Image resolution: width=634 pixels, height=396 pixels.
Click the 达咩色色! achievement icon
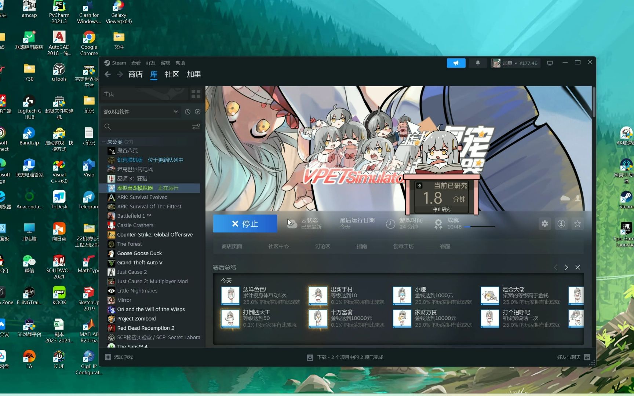230,296
